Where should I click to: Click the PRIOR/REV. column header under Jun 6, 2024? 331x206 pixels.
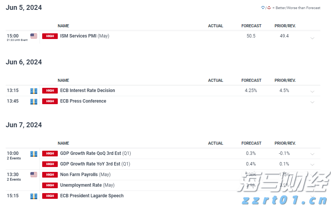[285, 80]
